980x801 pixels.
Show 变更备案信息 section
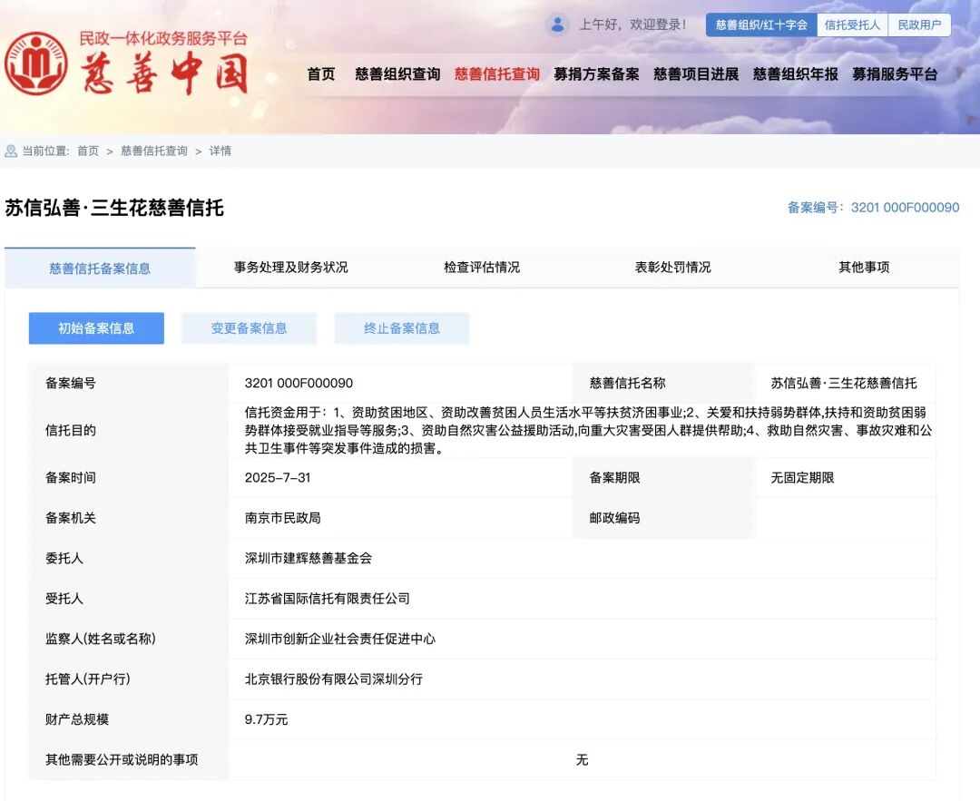point(249,328)
